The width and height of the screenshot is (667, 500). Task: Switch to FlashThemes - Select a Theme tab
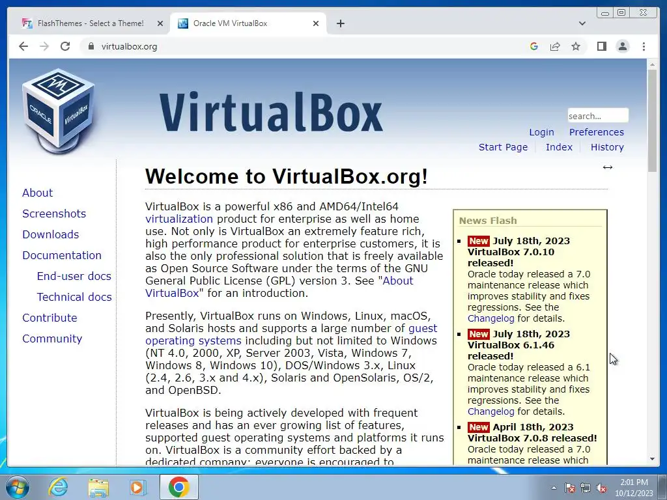pos(90,23)
